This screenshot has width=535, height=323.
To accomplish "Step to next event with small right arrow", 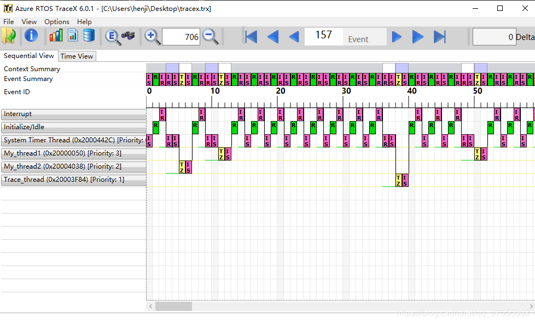I will pyautogui.click(x=397, y=37).
